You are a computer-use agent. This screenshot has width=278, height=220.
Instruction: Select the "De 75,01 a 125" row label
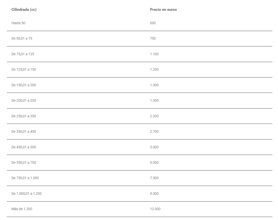[x=23, y=54]
